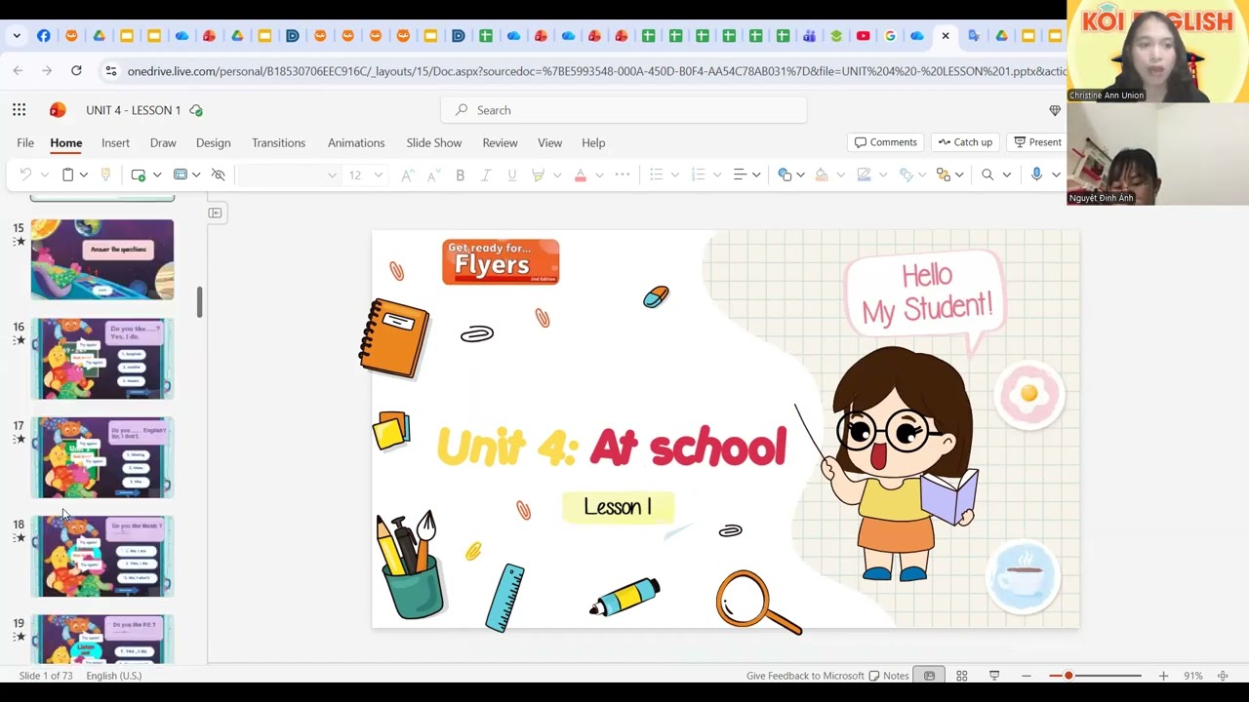The width and height of the screenshot is (1249, 702).
Task: Start slide show from status bar icon
Action: click(994, 676)
